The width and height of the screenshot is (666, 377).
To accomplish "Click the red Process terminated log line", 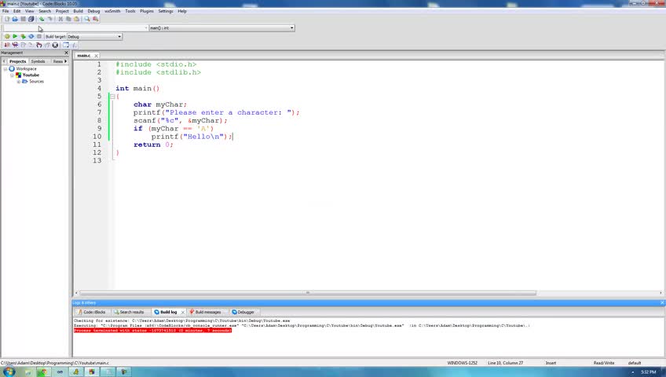I will click(152, 331).
